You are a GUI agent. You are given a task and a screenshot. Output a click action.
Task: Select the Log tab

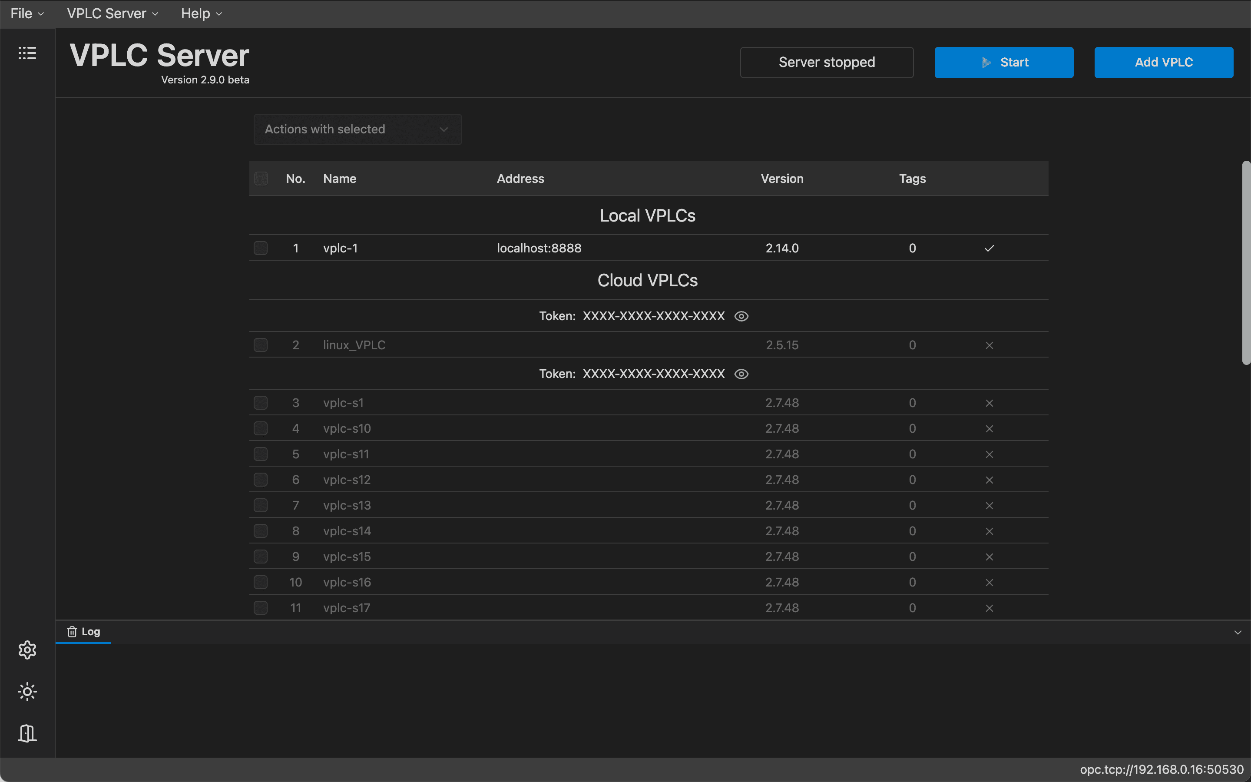(83, 632)
